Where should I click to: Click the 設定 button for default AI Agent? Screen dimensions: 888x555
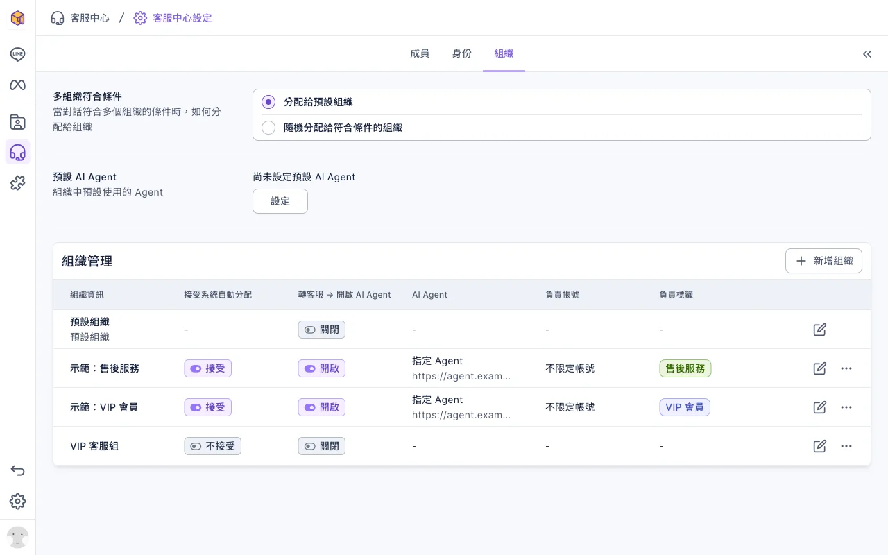(280, 201)
